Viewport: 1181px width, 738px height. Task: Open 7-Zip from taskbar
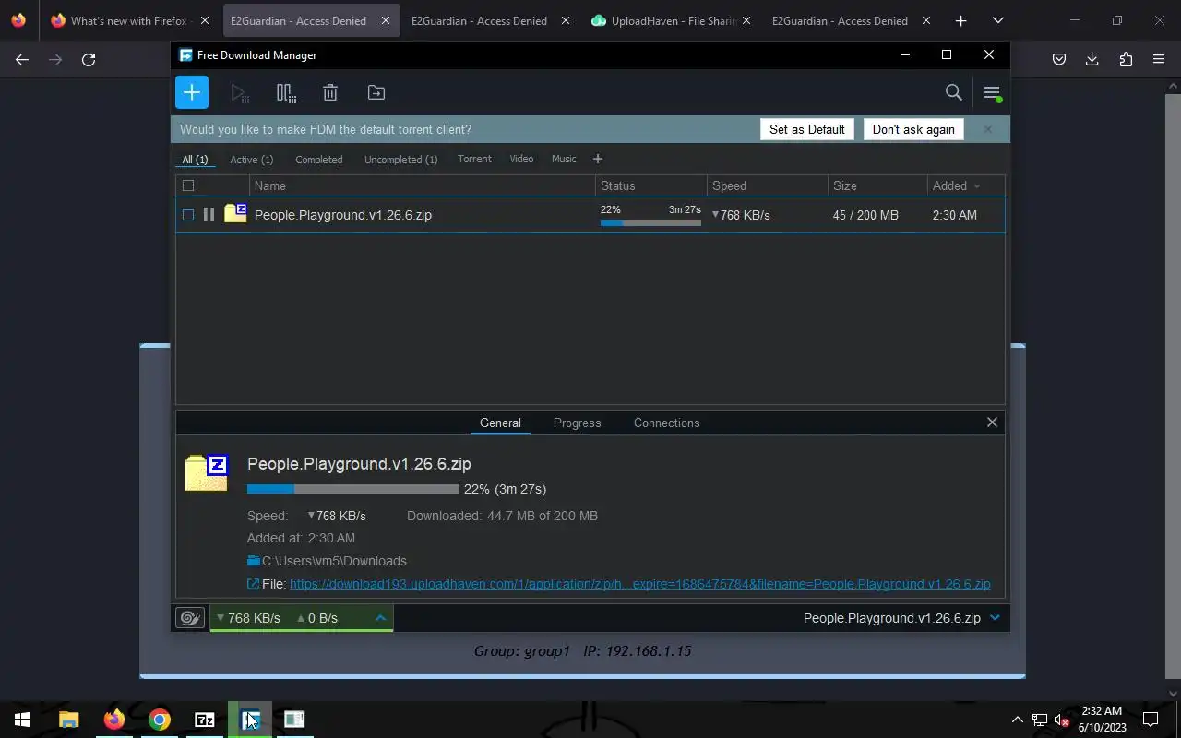(204, 720)
